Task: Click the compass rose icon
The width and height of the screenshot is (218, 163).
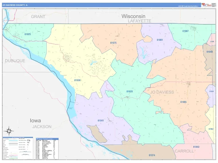Action: pyautogui.click(x=9, y=131)
